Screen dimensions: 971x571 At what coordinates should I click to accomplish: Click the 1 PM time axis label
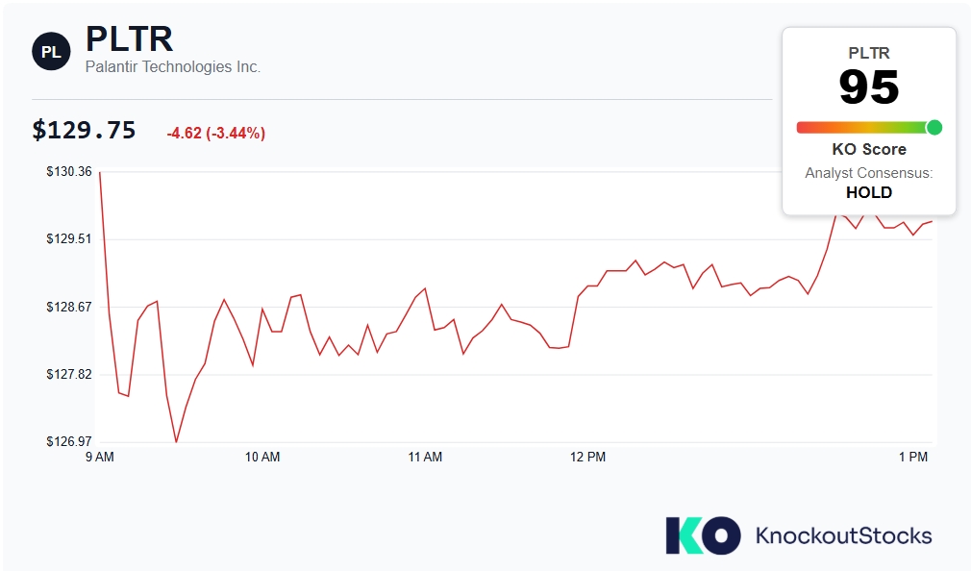click(x=913, y=457)
